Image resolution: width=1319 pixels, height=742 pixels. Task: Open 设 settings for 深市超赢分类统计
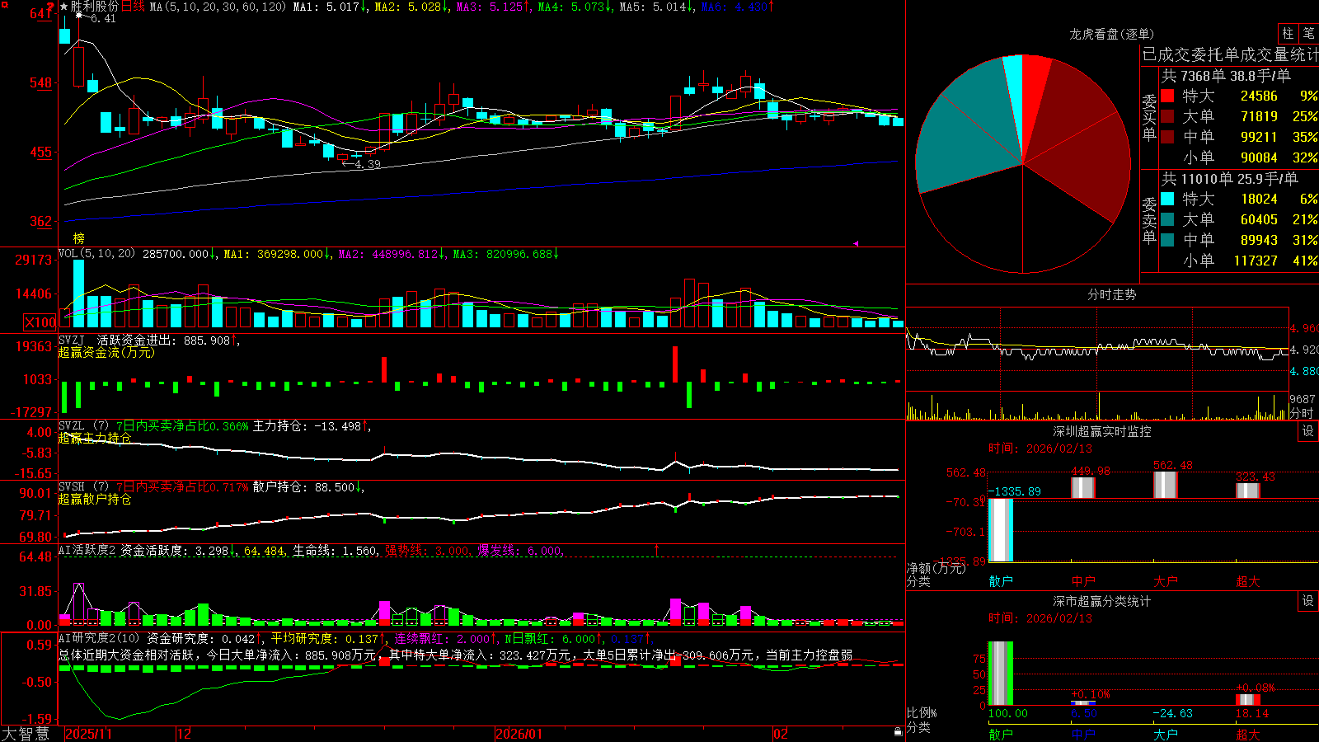pyautogui.click(x=1308, y=601)
